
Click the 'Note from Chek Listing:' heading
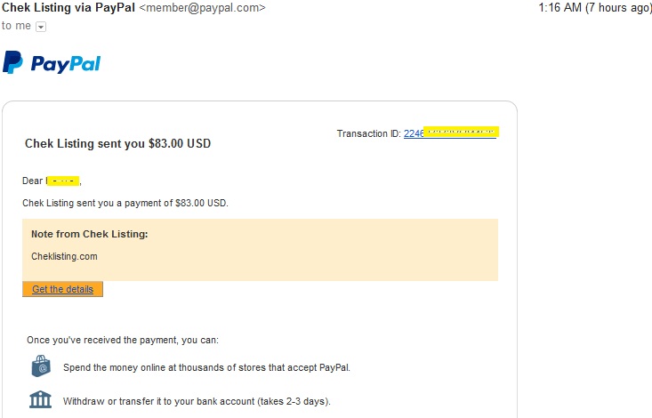89,234
